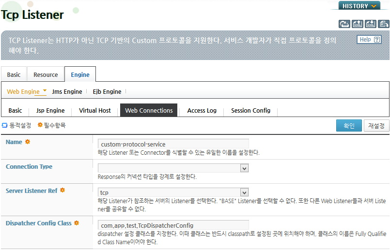Select the Engine tab

[80, 74]
